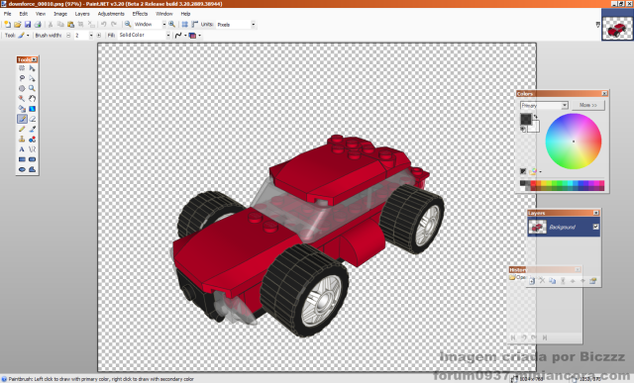
Task: Open the Image menu
Action: click(60, 14)
